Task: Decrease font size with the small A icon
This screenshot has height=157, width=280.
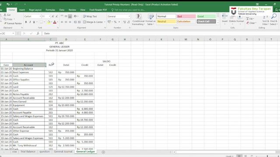Action: pyautogui.click(x=56, y=17)
